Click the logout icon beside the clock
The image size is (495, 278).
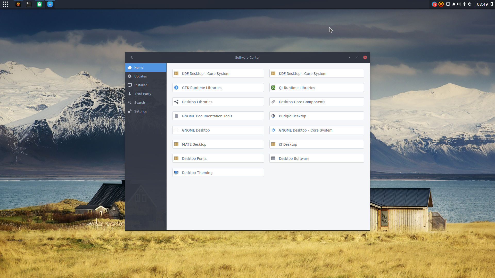pyautogui.click(x=492, y=4)
